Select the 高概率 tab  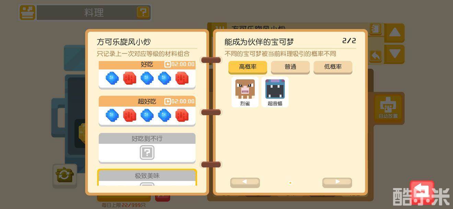coord(248,67)
